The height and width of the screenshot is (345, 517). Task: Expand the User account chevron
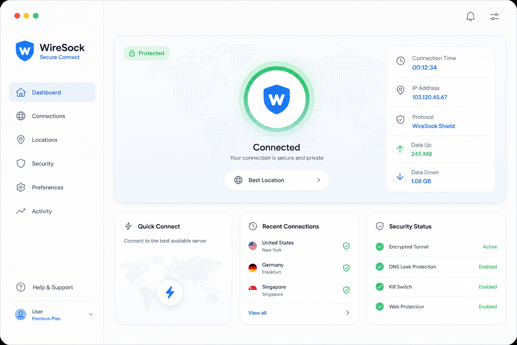(x=91, y=314)
